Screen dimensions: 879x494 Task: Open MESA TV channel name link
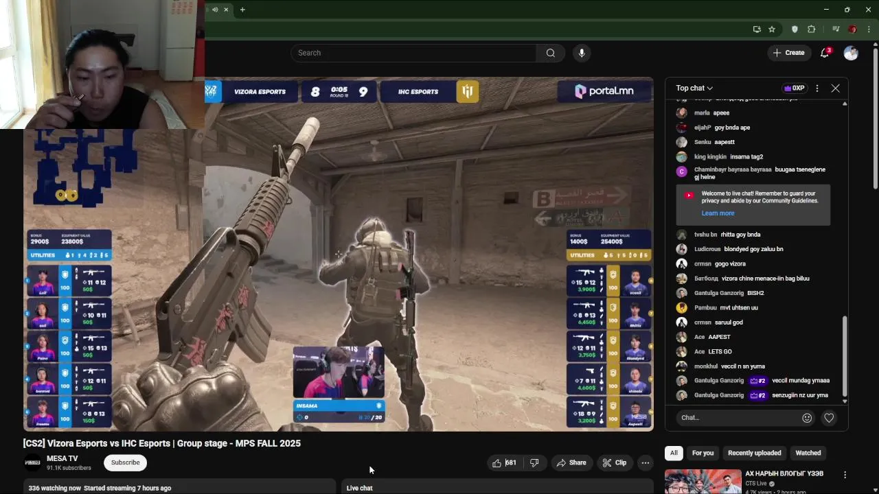(62, 458)
